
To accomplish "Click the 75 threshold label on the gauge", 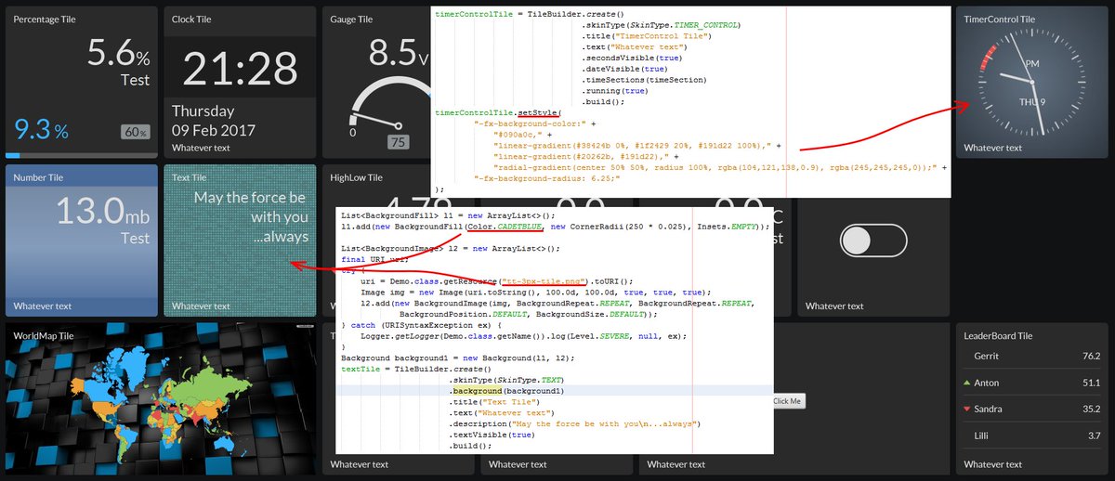I will click(399, 142).
